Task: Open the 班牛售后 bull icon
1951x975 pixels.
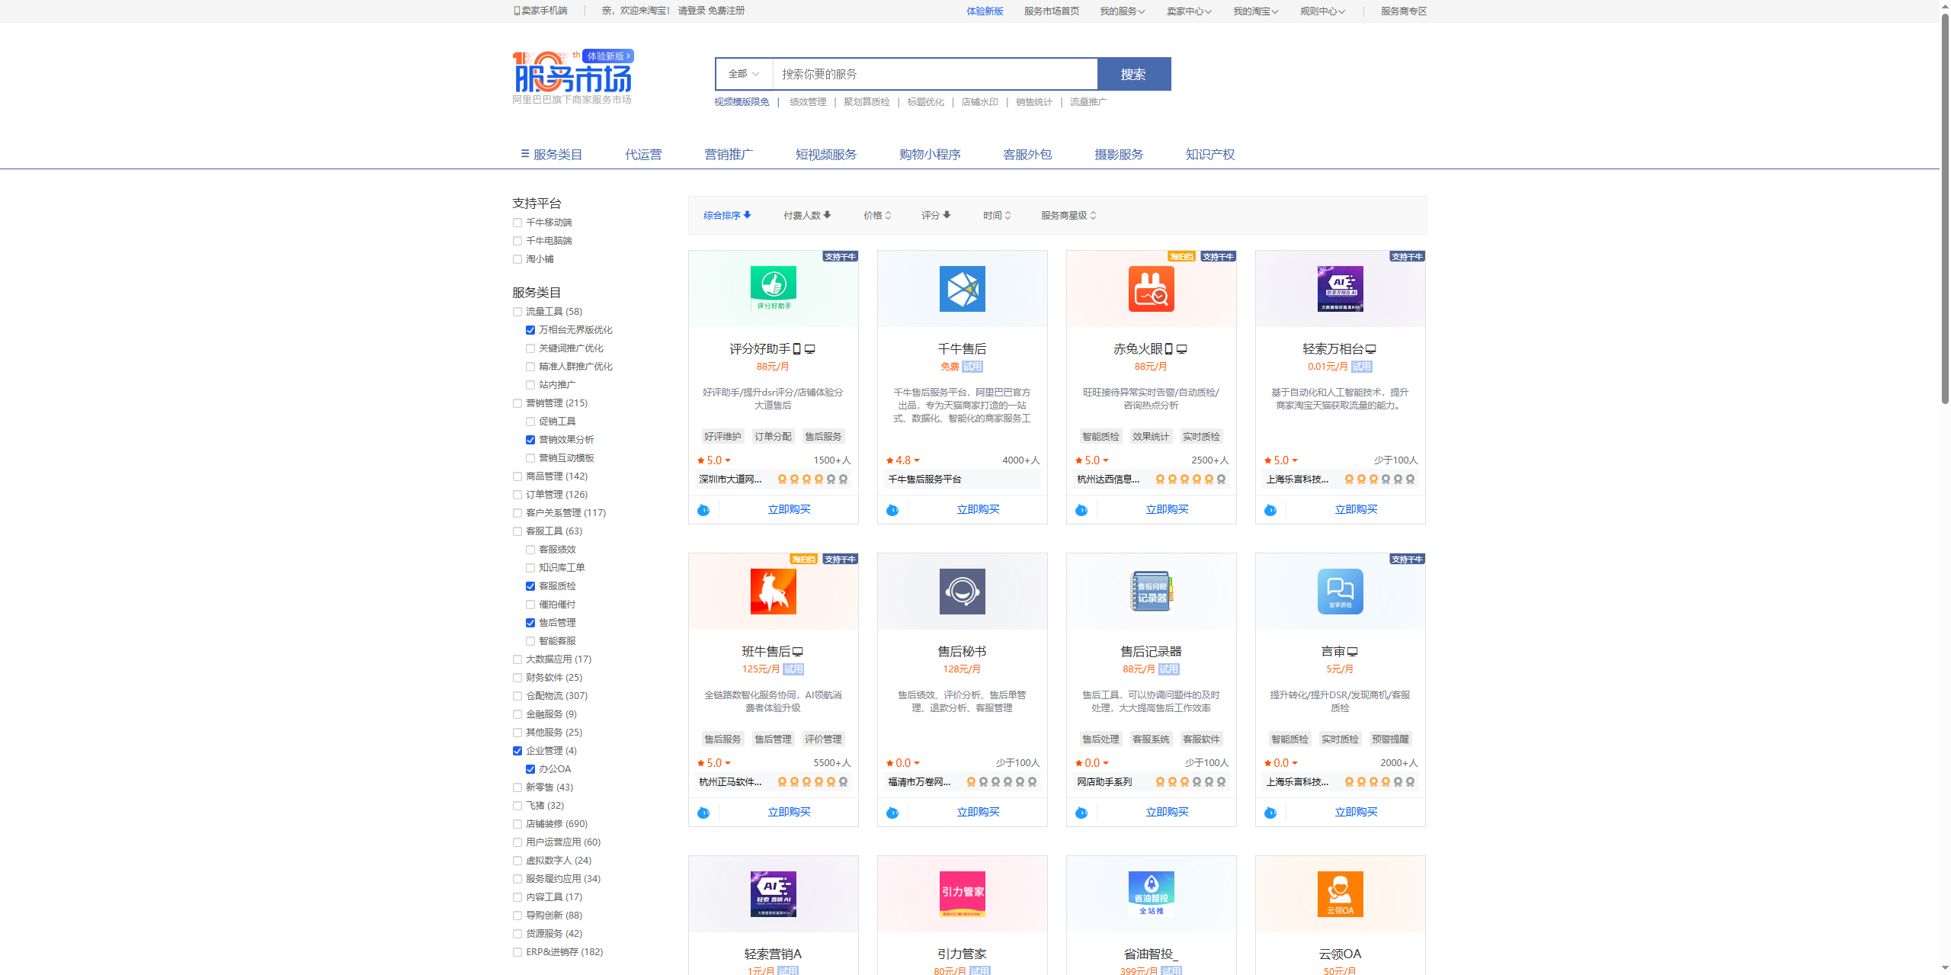Action: coord(774,592)
